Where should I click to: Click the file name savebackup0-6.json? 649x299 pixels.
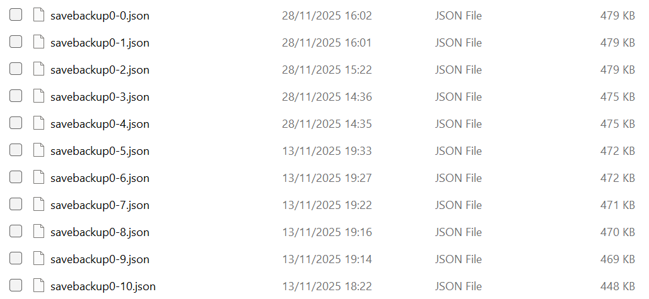[x=100, y=178]
